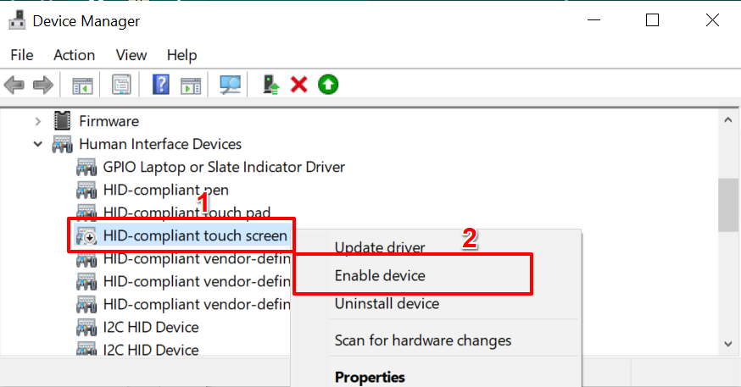Select HID-compliant pen device
This screenshot has height=387, width=741.
(166, 191)
